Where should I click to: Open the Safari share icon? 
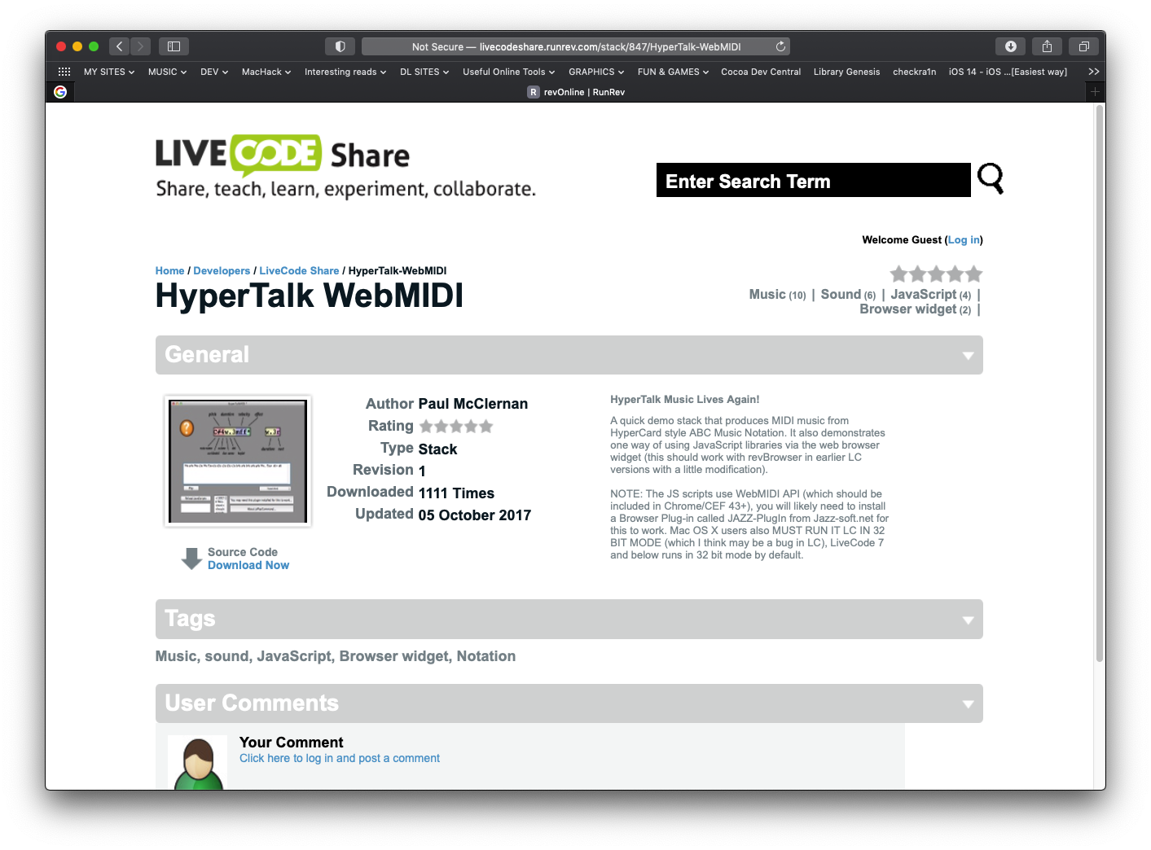1047,46
